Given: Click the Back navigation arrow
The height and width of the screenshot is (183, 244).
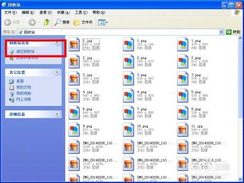Looking at the screenshot, I should [x=7, y=22].
